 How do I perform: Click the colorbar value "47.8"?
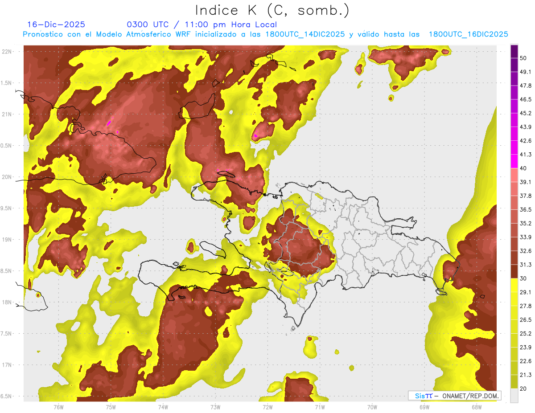[x=525, y=85]
